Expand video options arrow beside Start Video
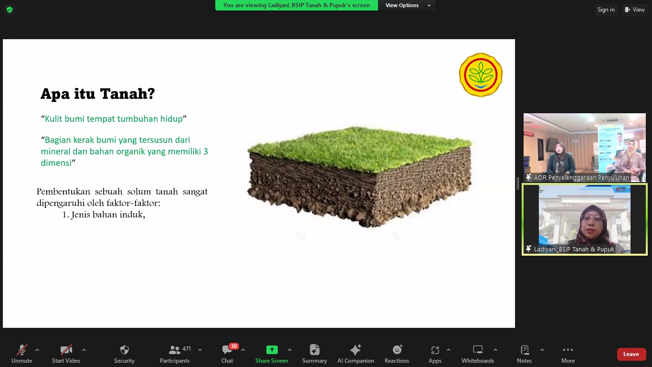 tap(84, 350)
